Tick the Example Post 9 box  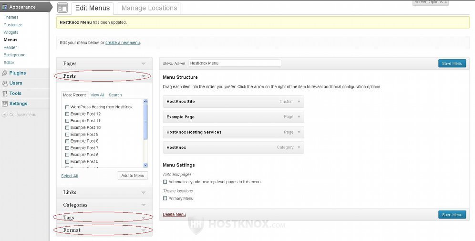(x=67, y=134)
